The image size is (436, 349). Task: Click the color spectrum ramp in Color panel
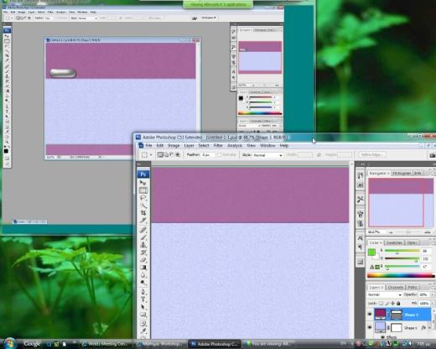(x=401, y=275)
